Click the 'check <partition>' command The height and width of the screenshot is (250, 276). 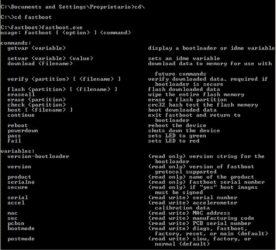click(37, 105)
